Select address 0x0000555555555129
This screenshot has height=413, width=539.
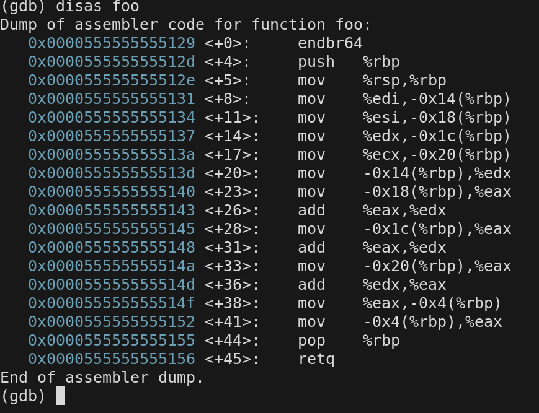click(x=112, y=43)
